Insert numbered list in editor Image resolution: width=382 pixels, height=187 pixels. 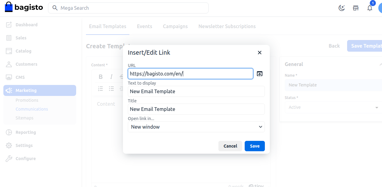click(101, 89)
